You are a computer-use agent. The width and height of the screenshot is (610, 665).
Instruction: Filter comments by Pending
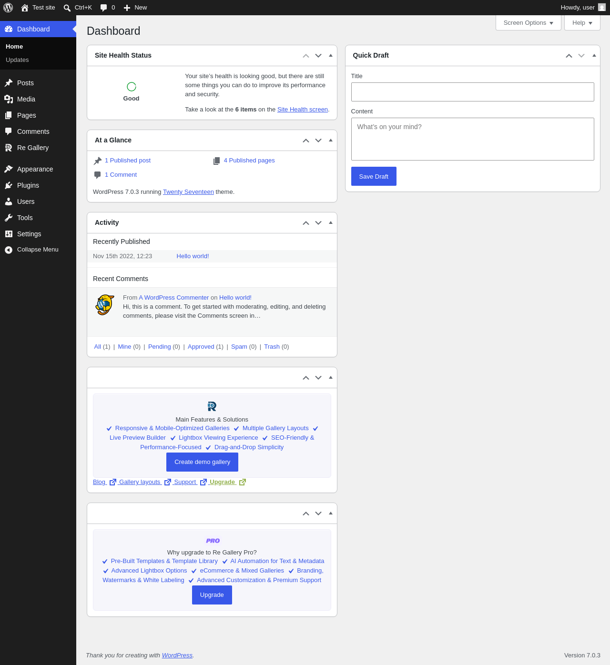coord(159,347)
